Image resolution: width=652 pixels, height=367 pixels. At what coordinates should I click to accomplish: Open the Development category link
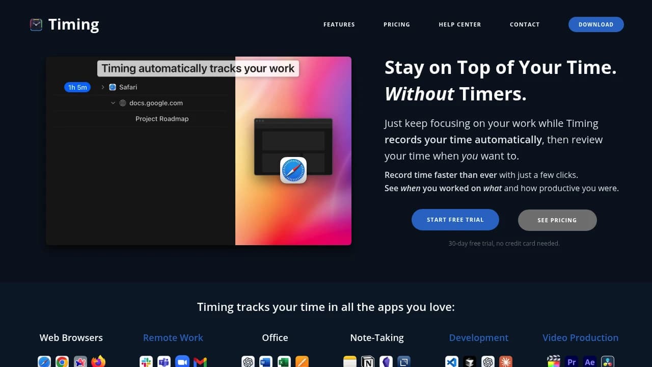click(479, 337)
